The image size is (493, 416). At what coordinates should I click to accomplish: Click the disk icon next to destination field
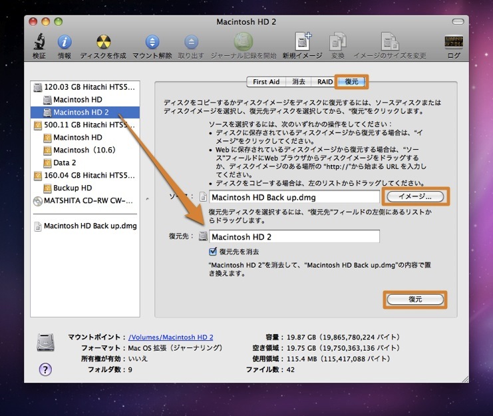pos(204,236)
